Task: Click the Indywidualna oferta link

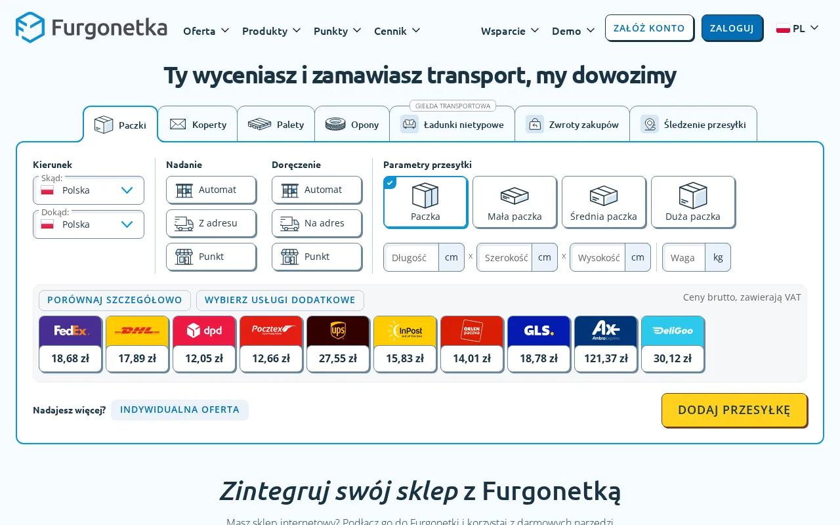Action: (180, 410)
